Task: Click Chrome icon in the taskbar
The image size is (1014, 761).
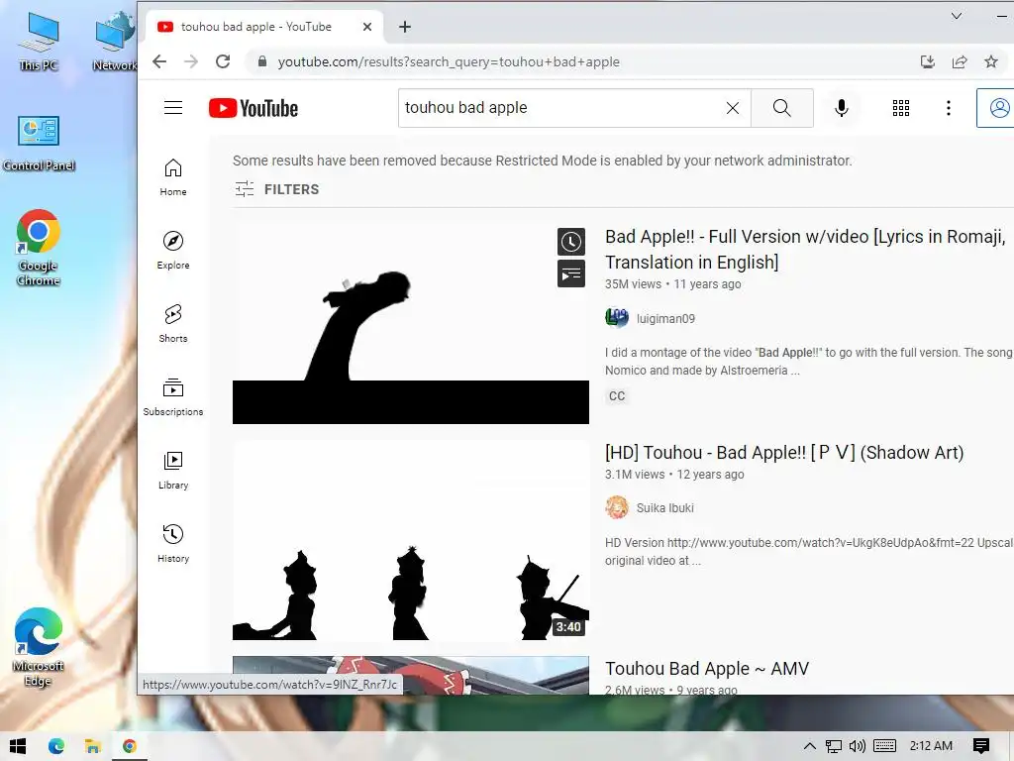Action: coord(130,746)
